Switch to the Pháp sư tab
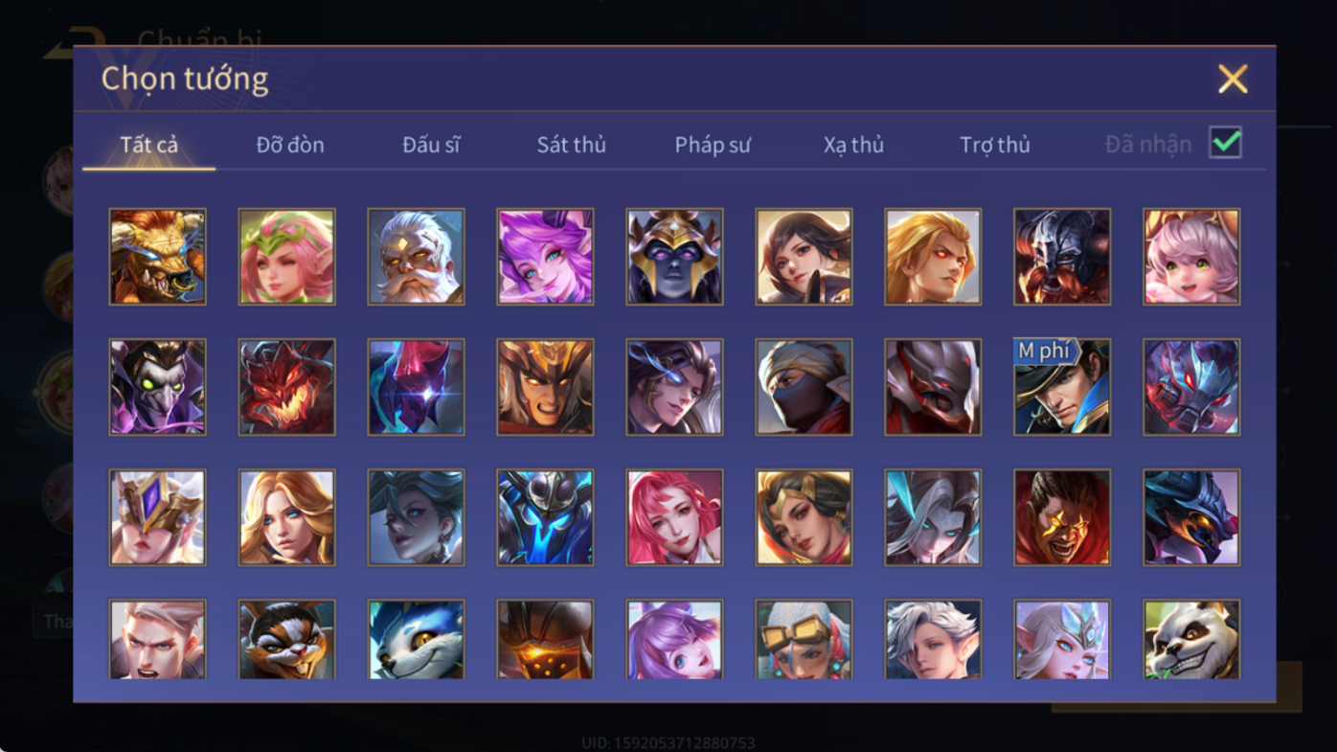1337x752 pixels. pyautogui.click(x=713, y=145)
